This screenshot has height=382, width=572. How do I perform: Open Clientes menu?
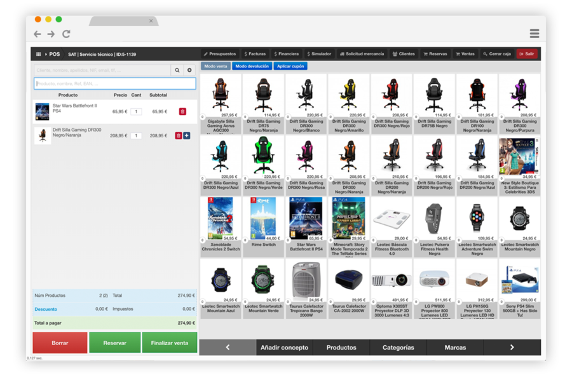coord(404,54)
